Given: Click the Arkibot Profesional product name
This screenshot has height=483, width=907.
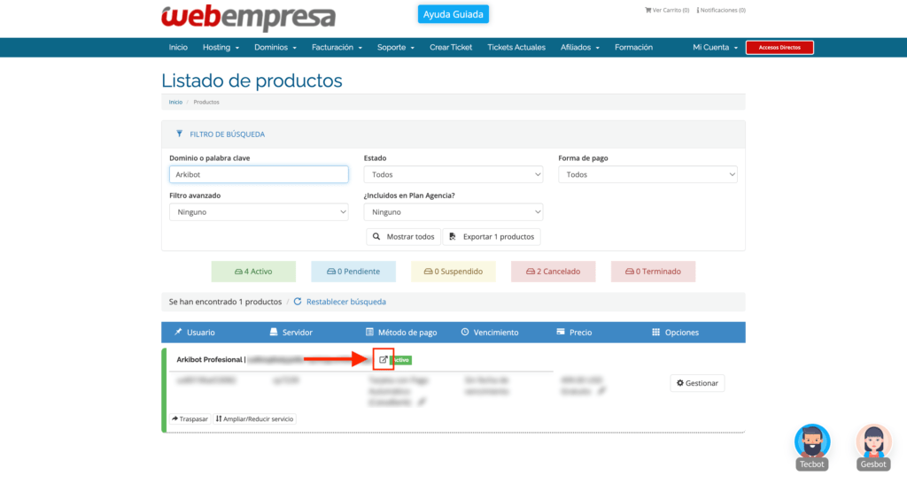Looking at the screenshot, I should 209,359.
